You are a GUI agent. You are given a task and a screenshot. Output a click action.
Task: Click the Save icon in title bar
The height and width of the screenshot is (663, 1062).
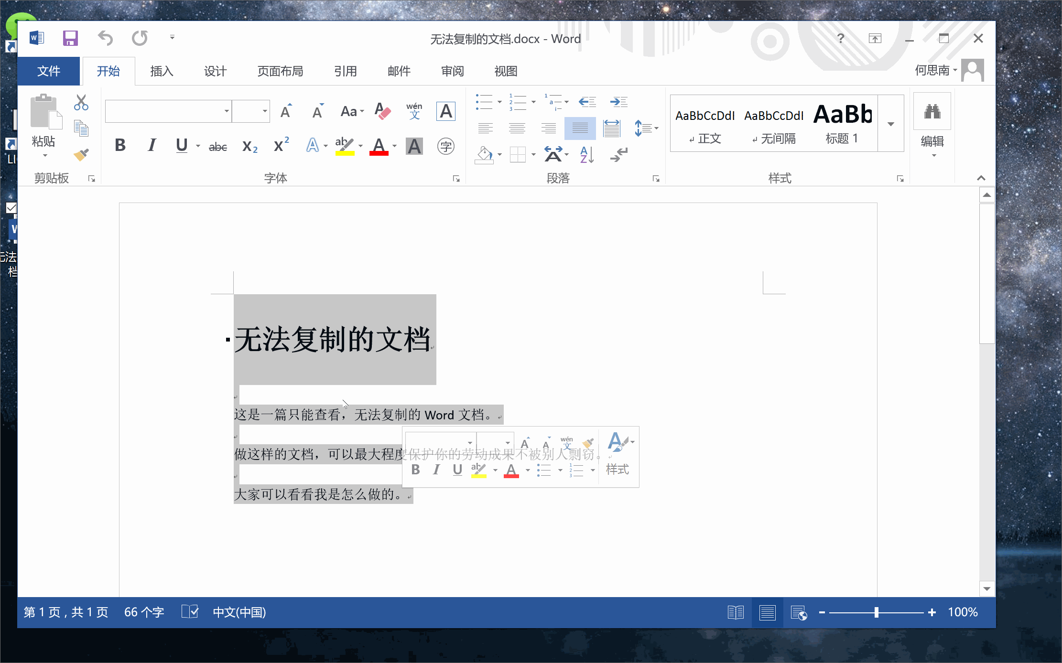coord(70,38)
